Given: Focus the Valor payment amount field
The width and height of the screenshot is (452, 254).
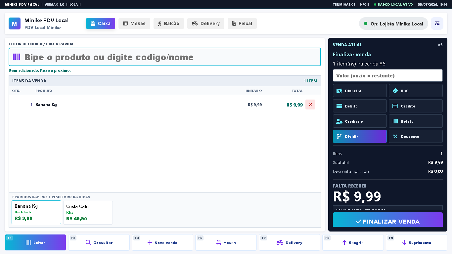Looking at the screenshot, I should 388,75.
